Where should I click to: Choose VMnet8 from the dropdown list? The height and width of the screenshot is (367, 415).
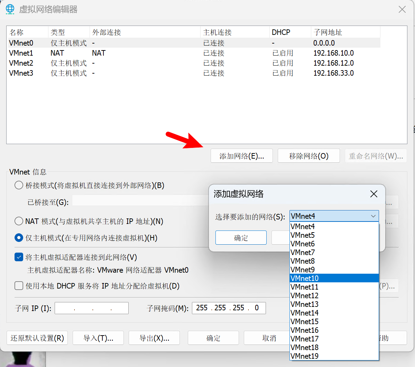(334, 261)
